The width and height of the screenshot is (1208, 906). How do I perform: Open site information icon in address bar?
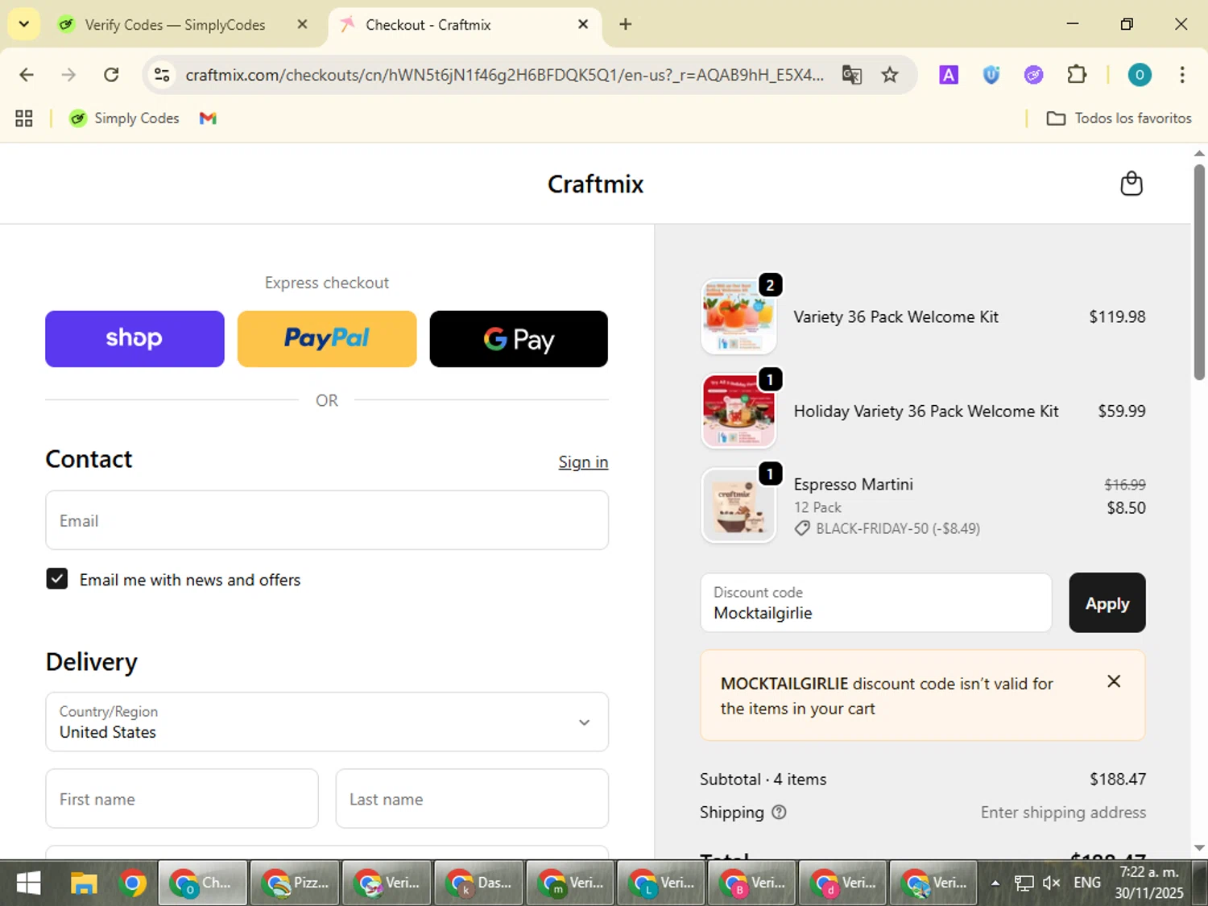(162, 75)
